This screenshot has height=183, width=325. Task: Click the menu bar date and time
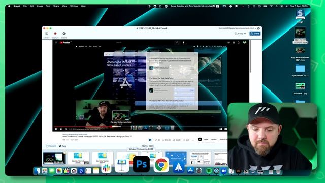pos(299,6)
